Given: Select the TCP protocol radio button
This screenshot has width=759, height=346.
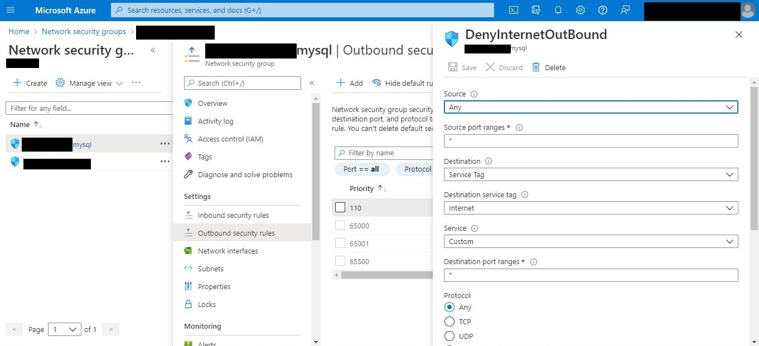Looking at the screenshot, I should point(449,321).
